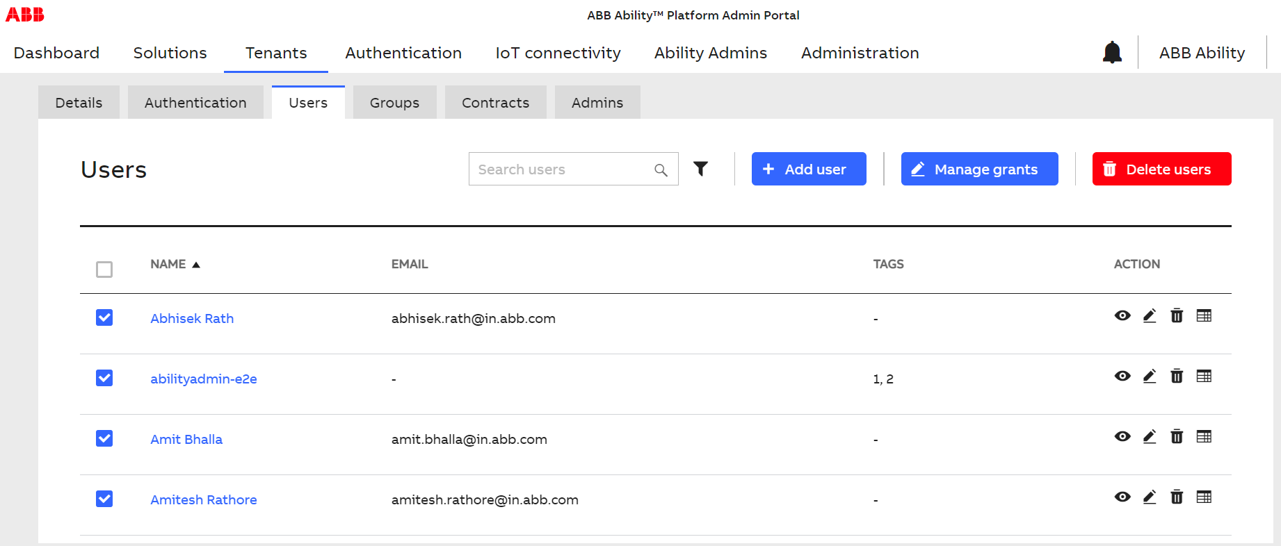The width and height of the screenshot is (1281, 546).
Task: Open grants table icon for Abhisek Rath
Action: 1204,315
